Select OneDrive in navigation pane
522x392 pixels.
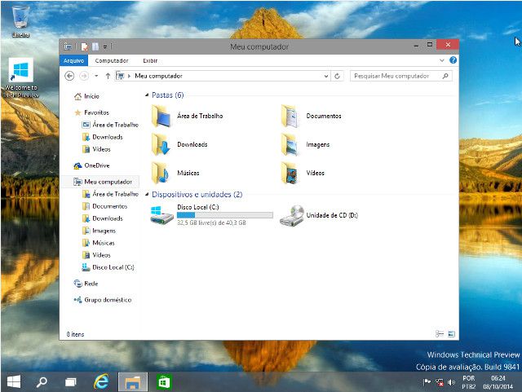[x=92, y=165]
